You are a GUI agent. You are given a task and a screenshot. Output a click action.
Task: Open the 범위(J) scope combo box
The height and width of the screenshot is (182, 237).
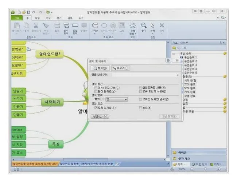point(116,99)
